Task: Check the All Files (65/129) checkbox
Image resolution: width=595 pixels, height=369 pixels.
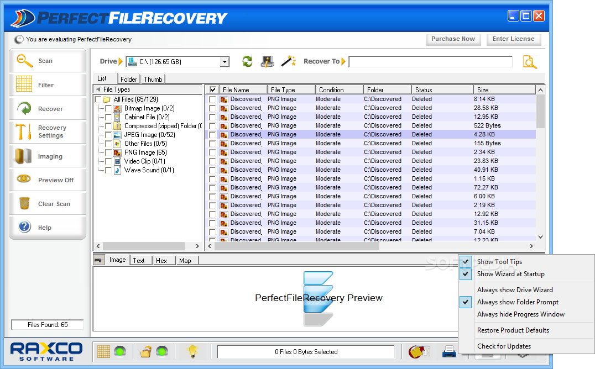Action: tap(98, 99)
